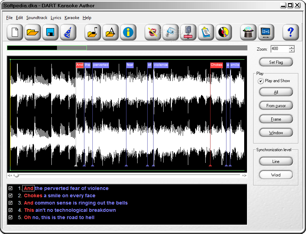Click the crossed-out lips icon

[153, 33]
